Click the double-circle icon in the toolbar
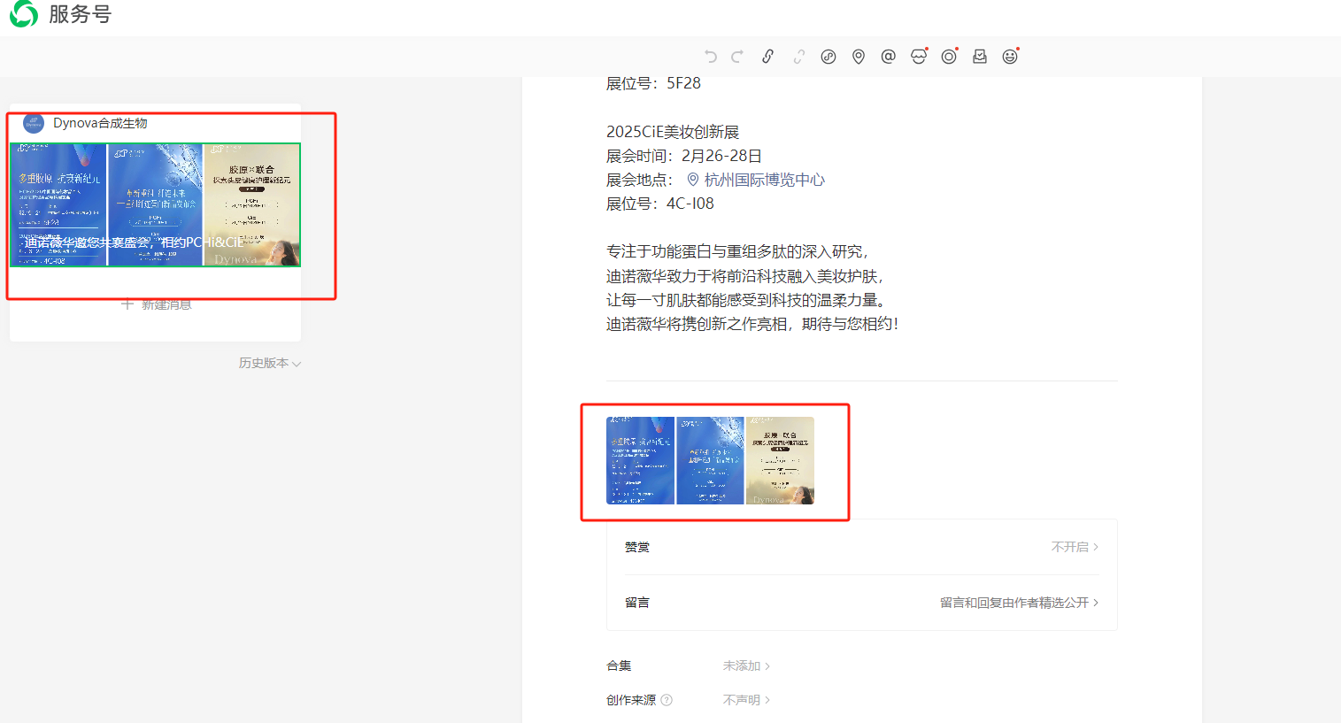The image size is (1341, 723). click(949, 57)
